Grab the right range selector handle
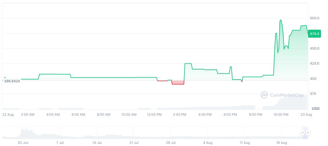328x146 pixels. coord(308,133)
